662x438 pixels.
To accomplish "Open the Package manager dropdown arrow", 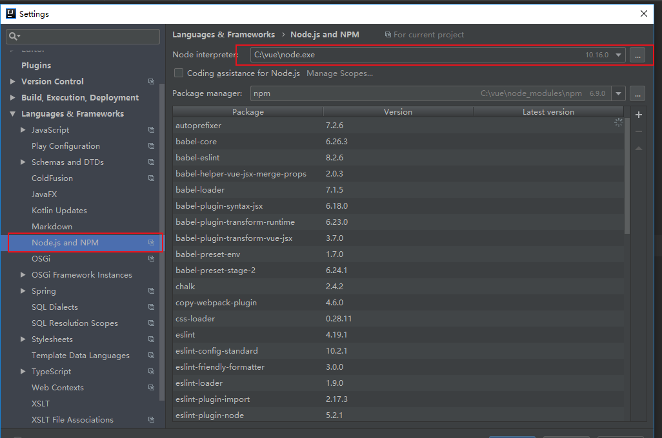I will pyautogui.click(x=619, y=93).
